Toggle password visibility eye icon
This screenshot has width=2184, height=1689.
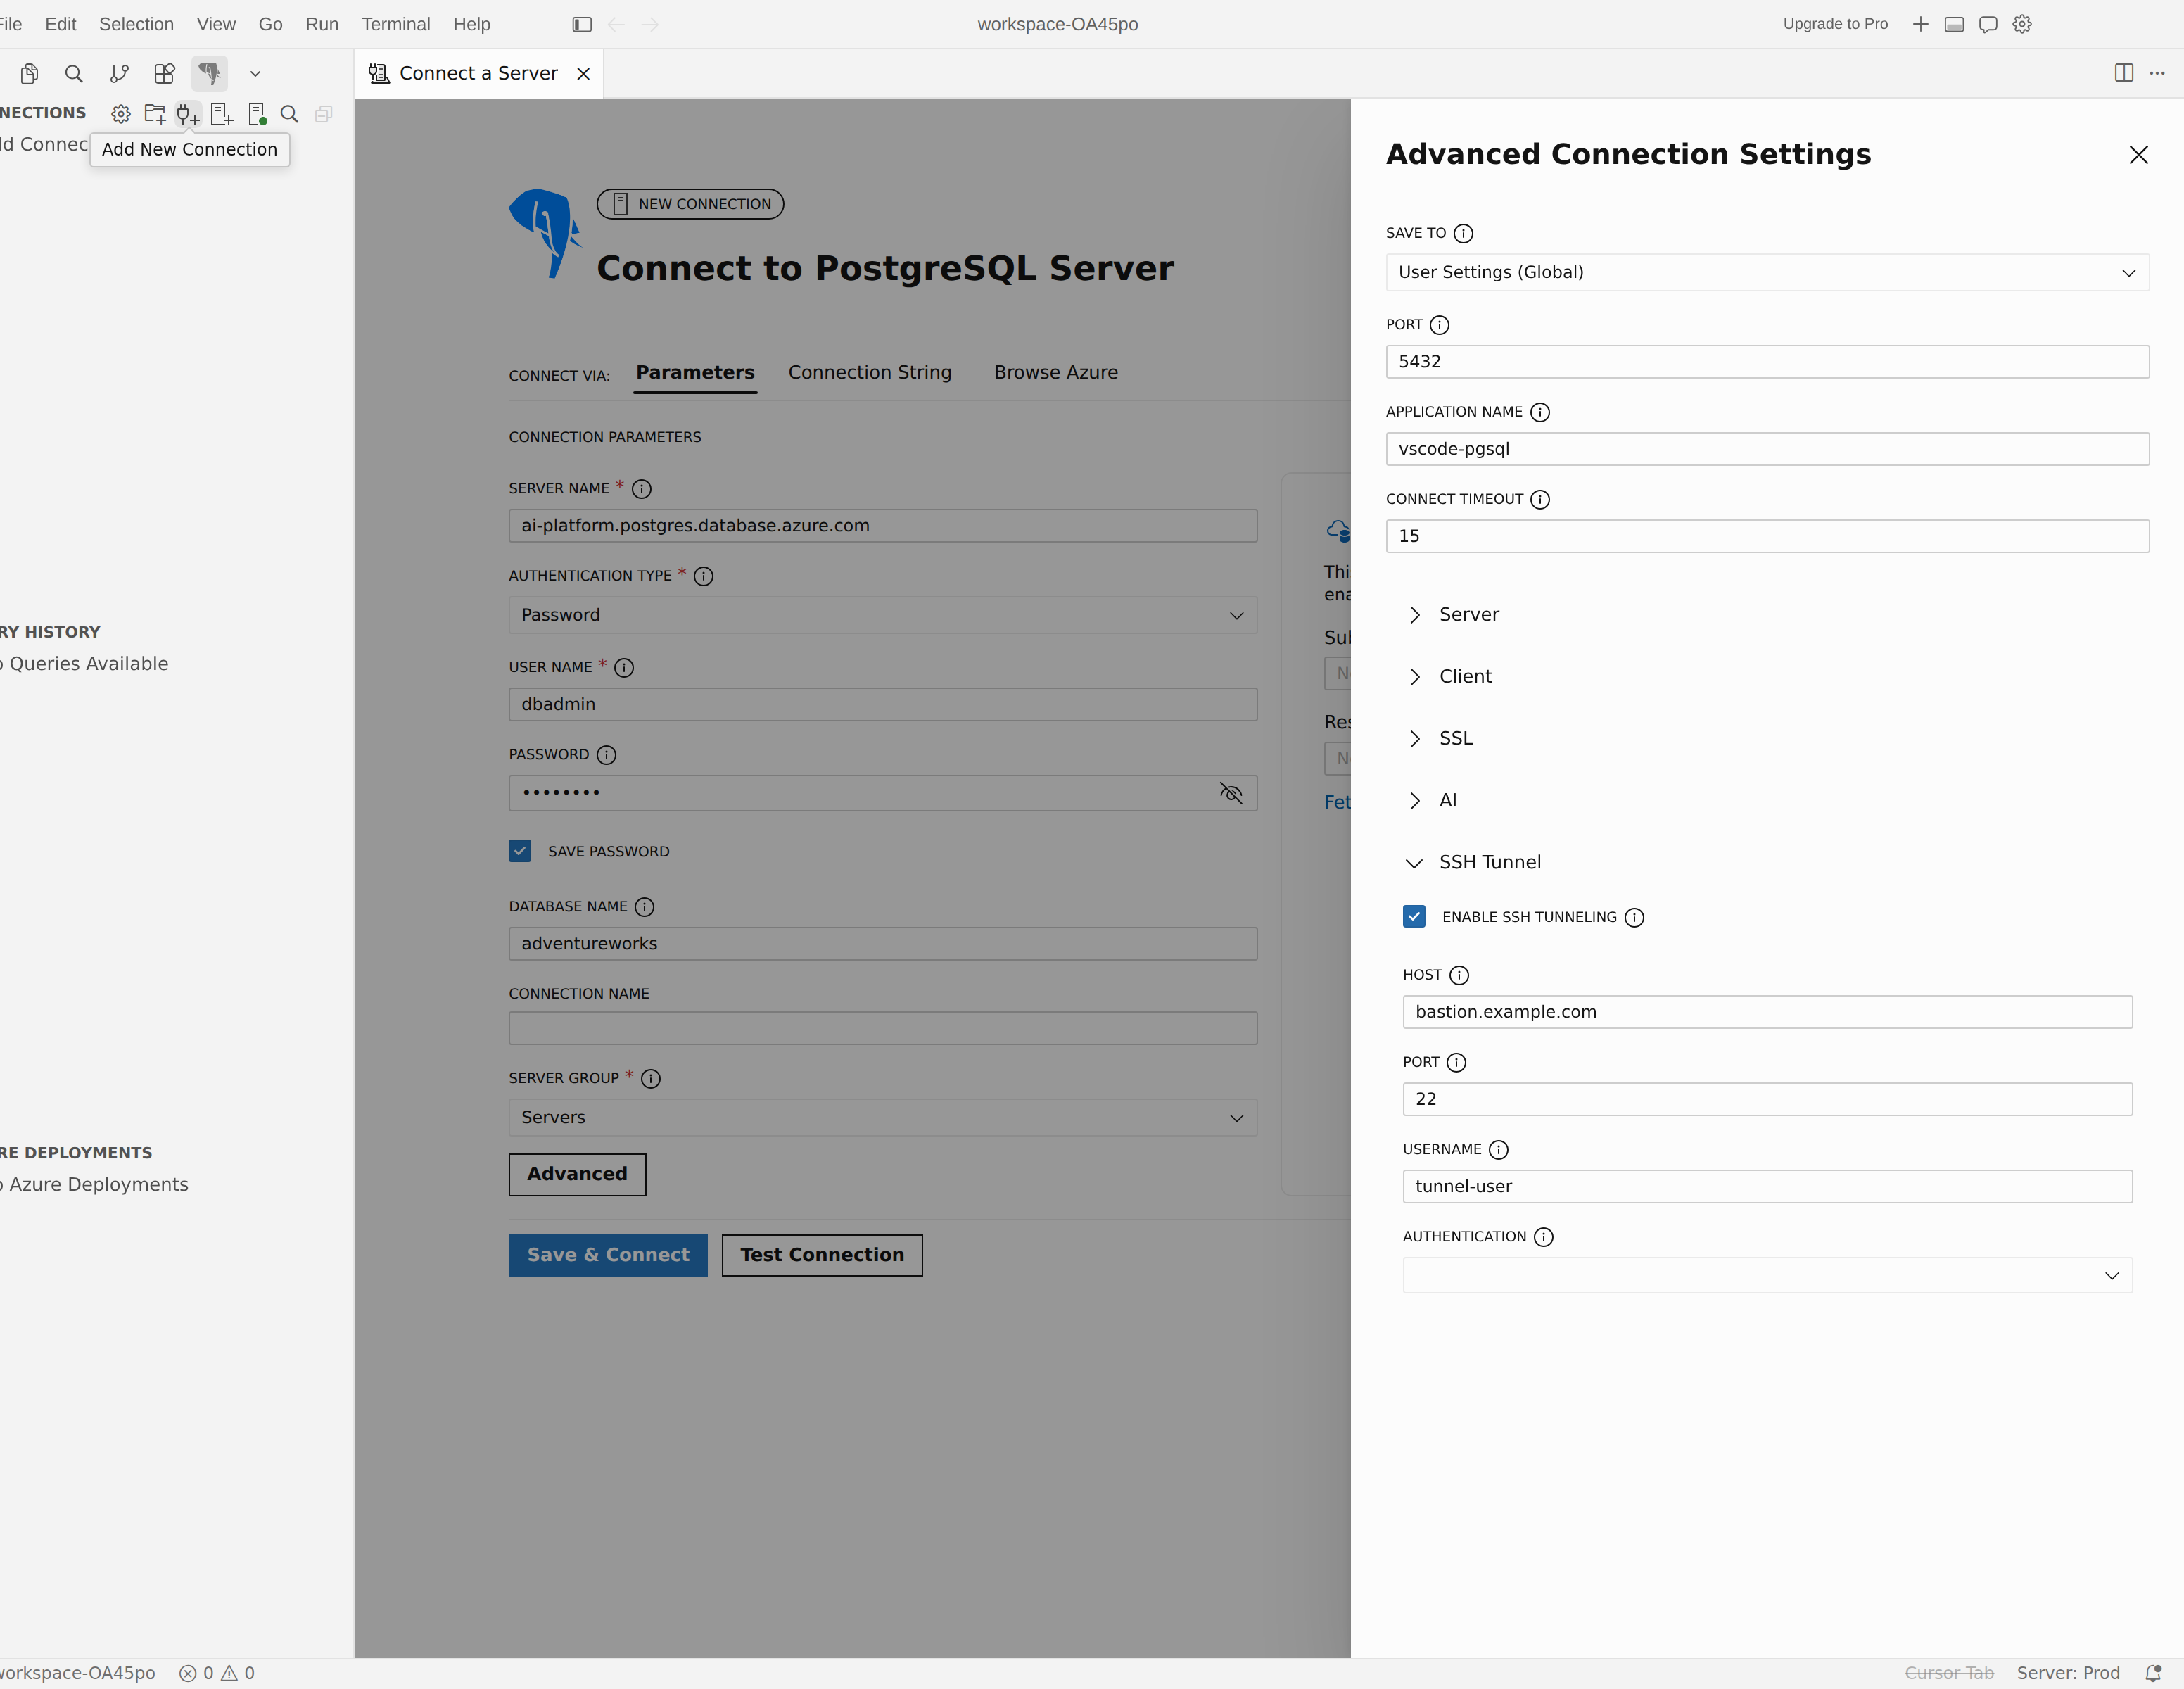1231,793
